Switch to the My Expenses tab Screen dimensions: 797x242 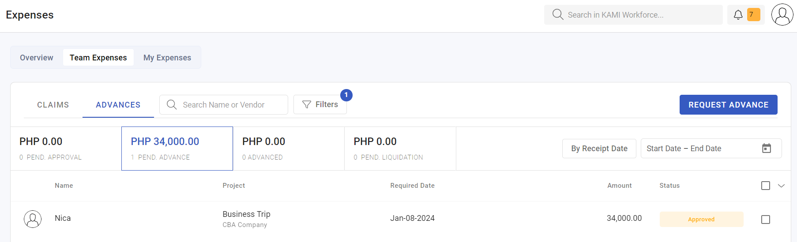167,58
